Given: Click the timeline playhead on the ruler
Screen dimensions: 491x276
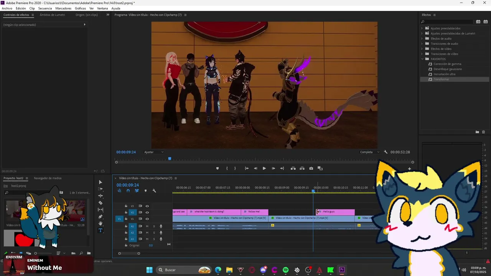Looking at the screenshot, I should (x=313, y=191).
